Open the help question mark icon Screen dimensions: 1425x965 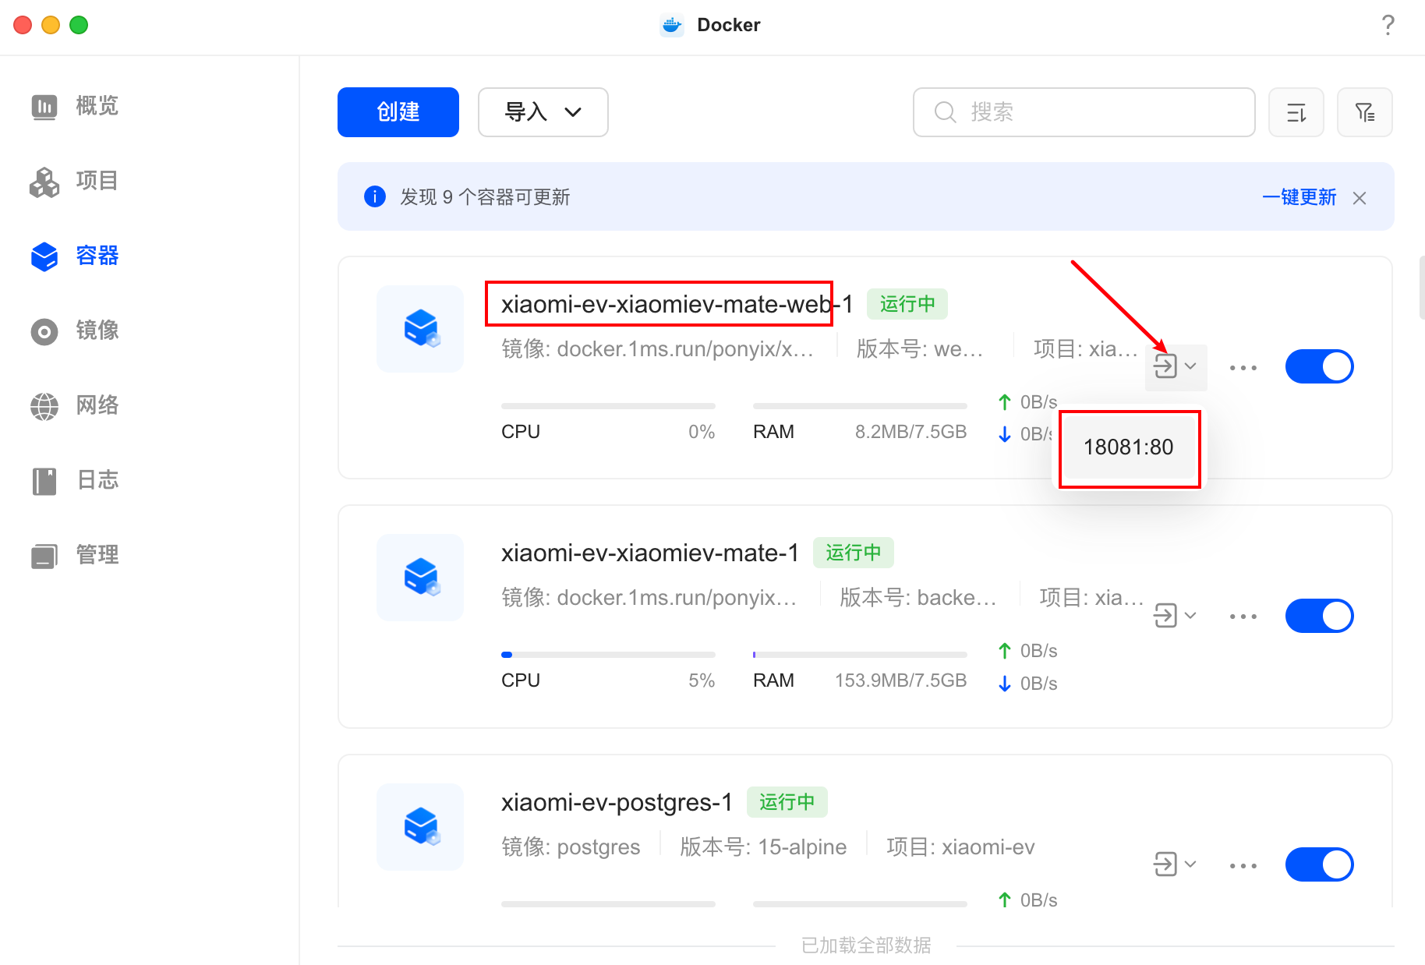tap(1388, 25)
